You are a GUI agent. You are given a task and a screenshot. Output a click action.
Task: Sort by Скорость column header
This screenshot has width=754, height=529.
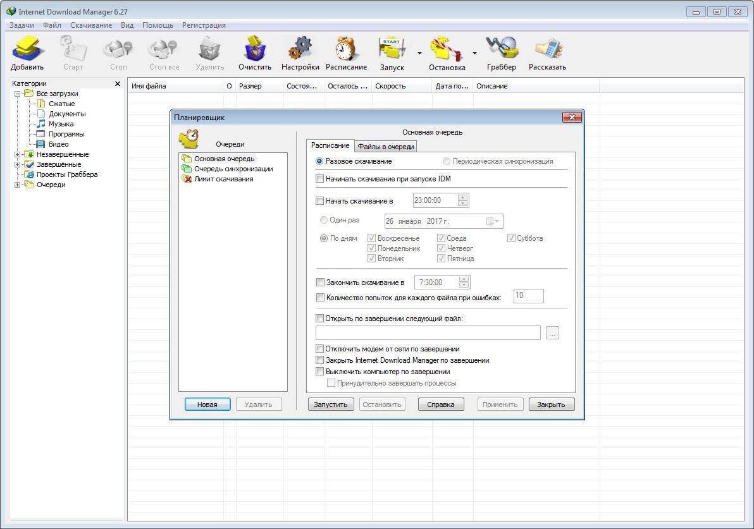402,86
